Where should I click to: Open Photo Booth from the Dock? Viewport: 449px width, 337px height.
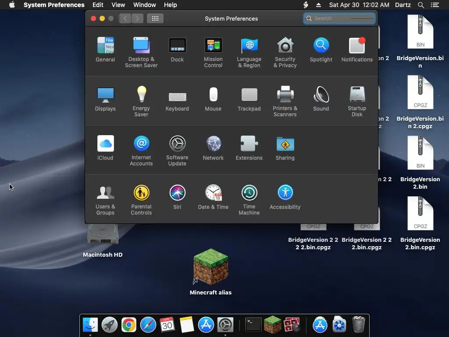292,325
